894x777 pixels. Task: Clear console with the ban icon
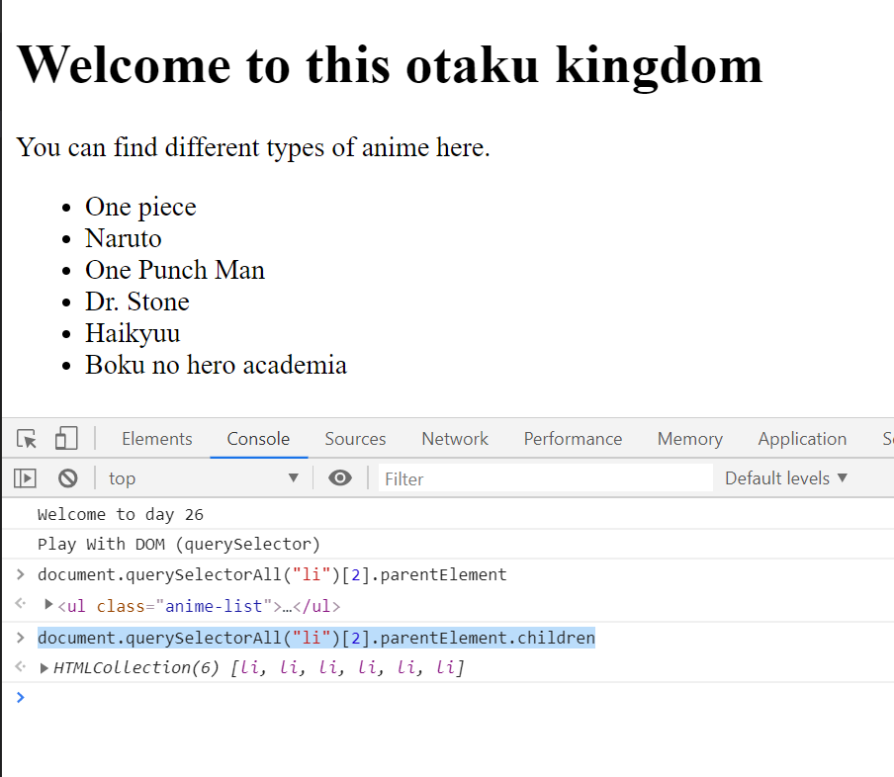[x=68, y=478]
